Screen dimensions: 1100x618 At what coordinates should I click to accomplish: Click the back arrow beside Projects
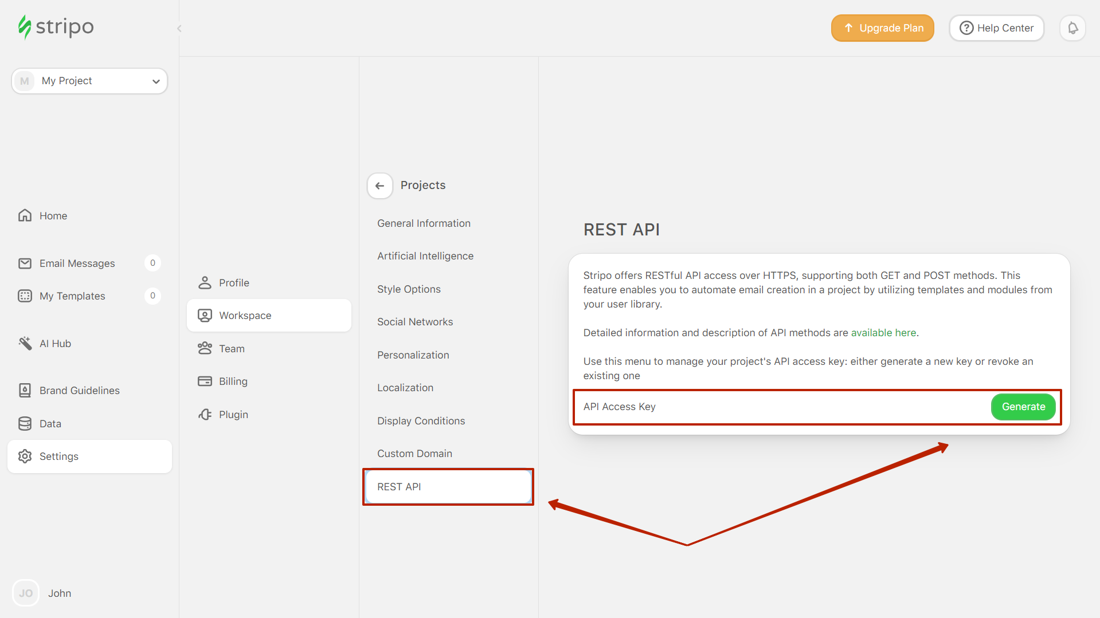(x=379, y=186)
